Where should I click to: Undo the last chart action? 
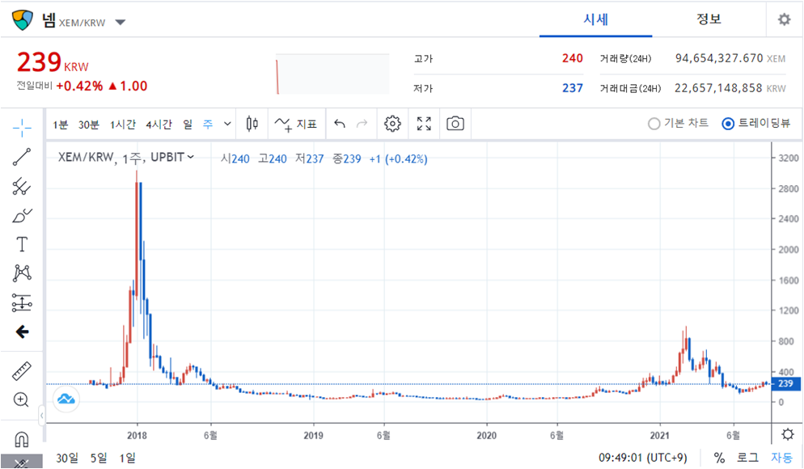point(340,124)
